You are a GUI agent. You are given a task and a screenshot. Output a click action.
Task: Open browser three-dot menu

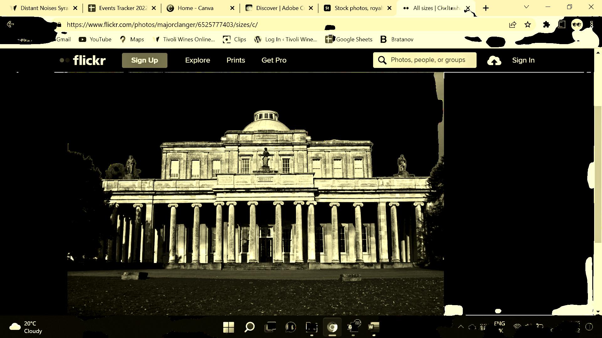(592, 24)
